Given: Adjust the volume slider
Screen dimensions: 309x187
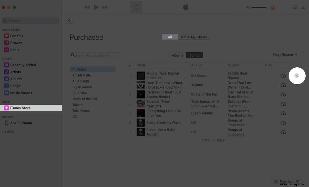Looking at the screenshot, I should 260,7.
